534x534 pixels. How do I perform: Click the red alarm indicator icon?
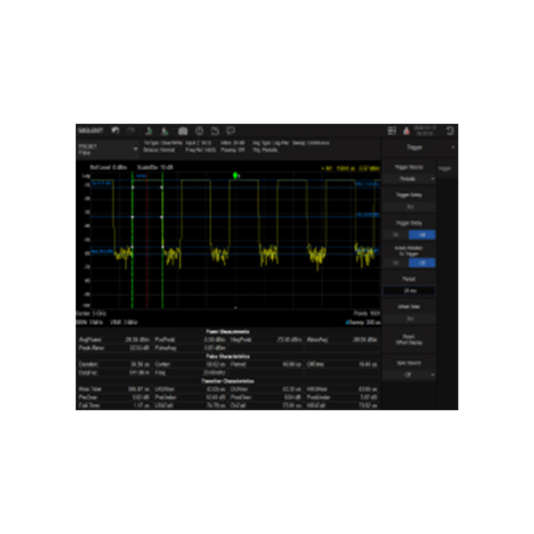coord(408,130)
